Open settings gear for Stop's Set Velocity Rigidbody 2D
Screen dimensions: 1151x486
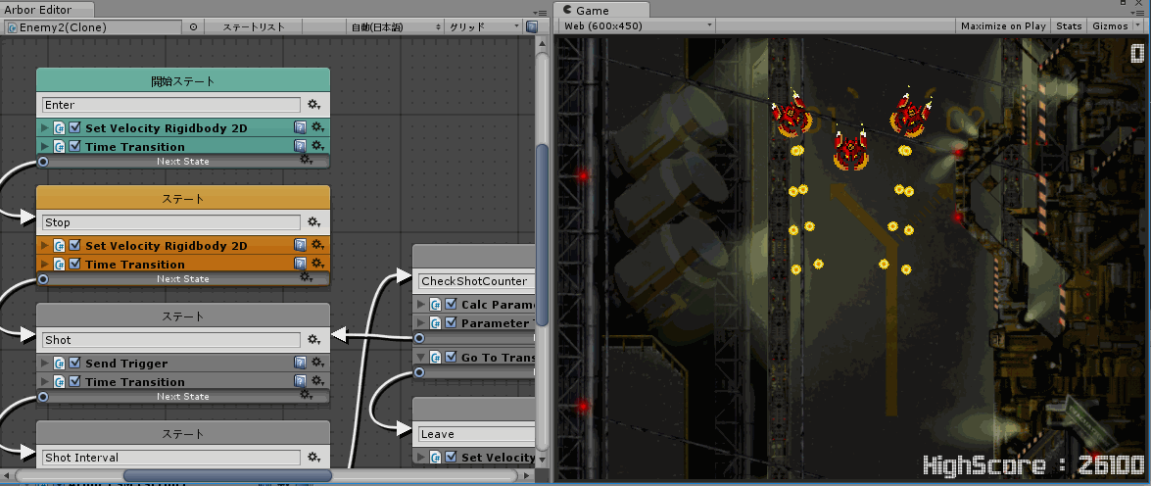[x=317, y=245]
